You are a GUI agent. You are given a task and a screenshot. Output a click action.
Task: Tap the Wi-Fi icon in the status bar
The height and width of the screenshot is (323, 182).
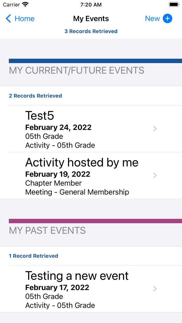coord(25,5)
